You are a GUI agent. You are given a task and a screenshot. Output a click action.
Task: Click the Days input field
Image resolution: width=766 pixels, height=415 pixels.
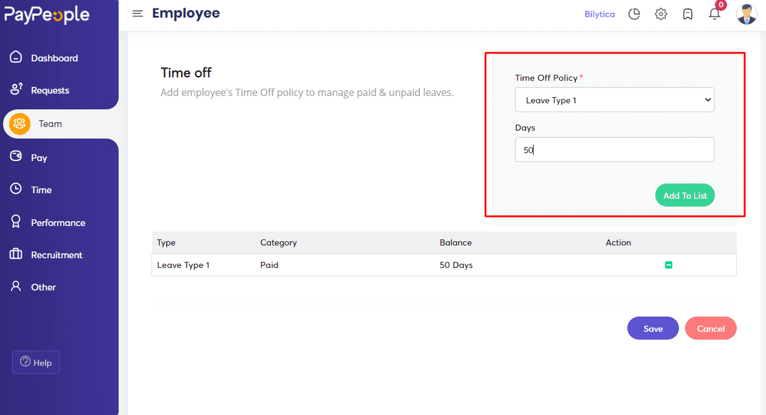click(615, 149)
